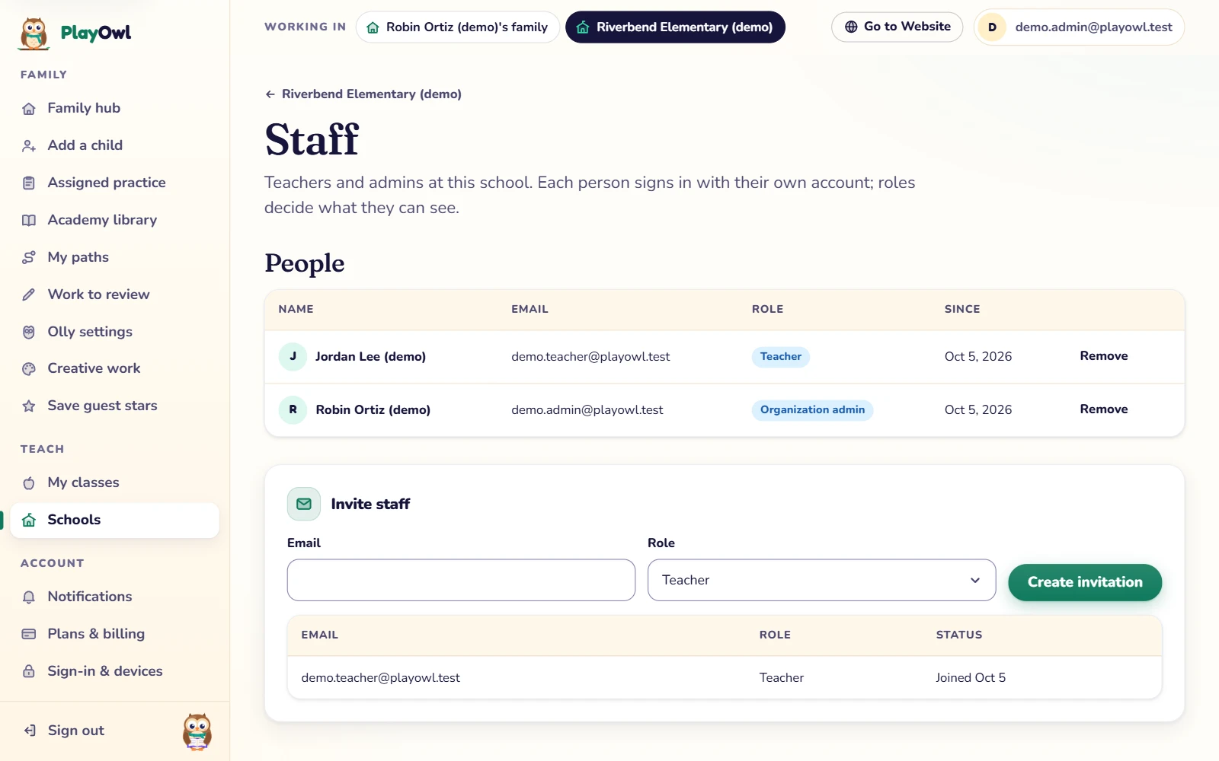Click the owl mascot beside Sign out
The height and width of the screenshot is (761, 1219).
pyautogui.click(x=197, y=731)
